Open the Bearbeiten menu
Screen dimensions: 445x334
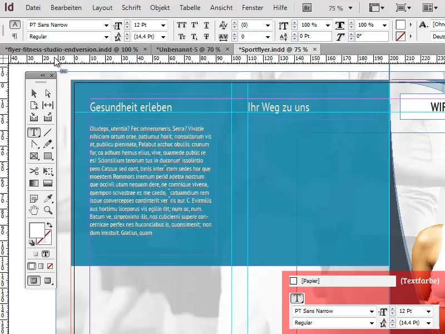[66, 8]
